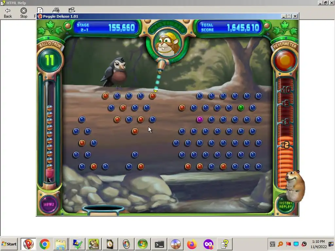
Task: Click the x10 multiplier on the Fevermeter
Action: (x=285, y=90)
